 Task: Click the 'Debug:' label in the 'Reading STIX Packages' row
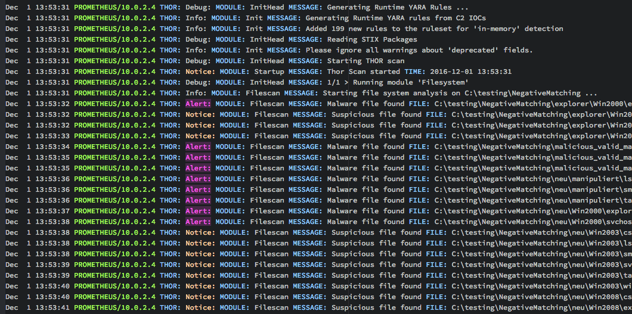coord(199,39)
